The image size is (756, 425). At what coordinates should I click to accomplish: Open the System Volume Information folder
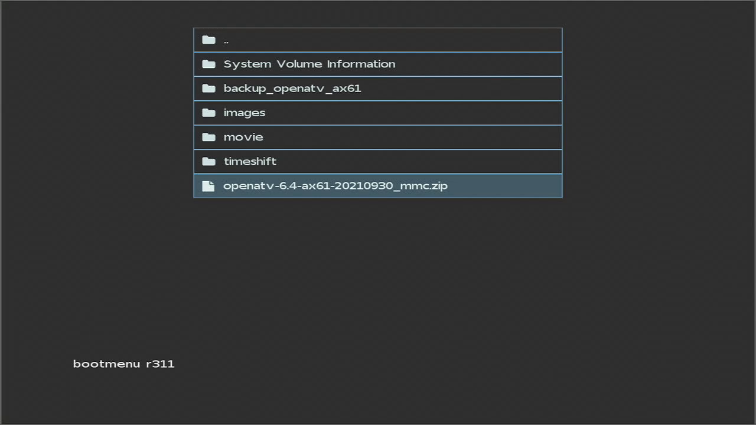[x=309, y=64]
